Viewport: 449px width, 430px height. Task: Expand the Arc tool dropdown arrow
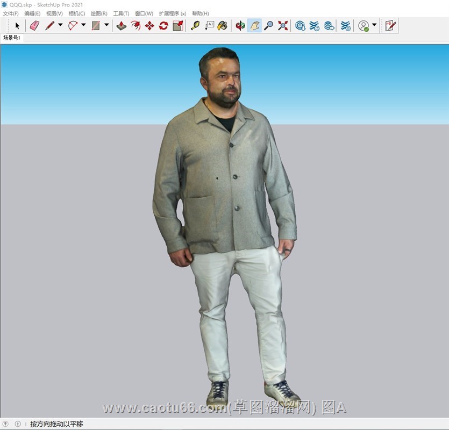[83, 25]
